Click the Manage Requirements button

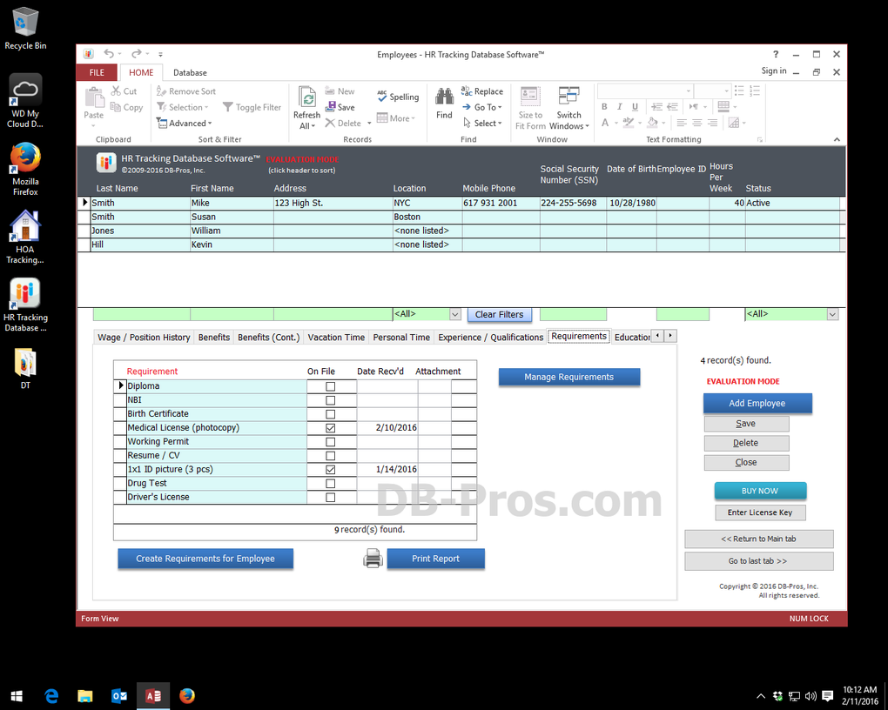pos(569,377)
